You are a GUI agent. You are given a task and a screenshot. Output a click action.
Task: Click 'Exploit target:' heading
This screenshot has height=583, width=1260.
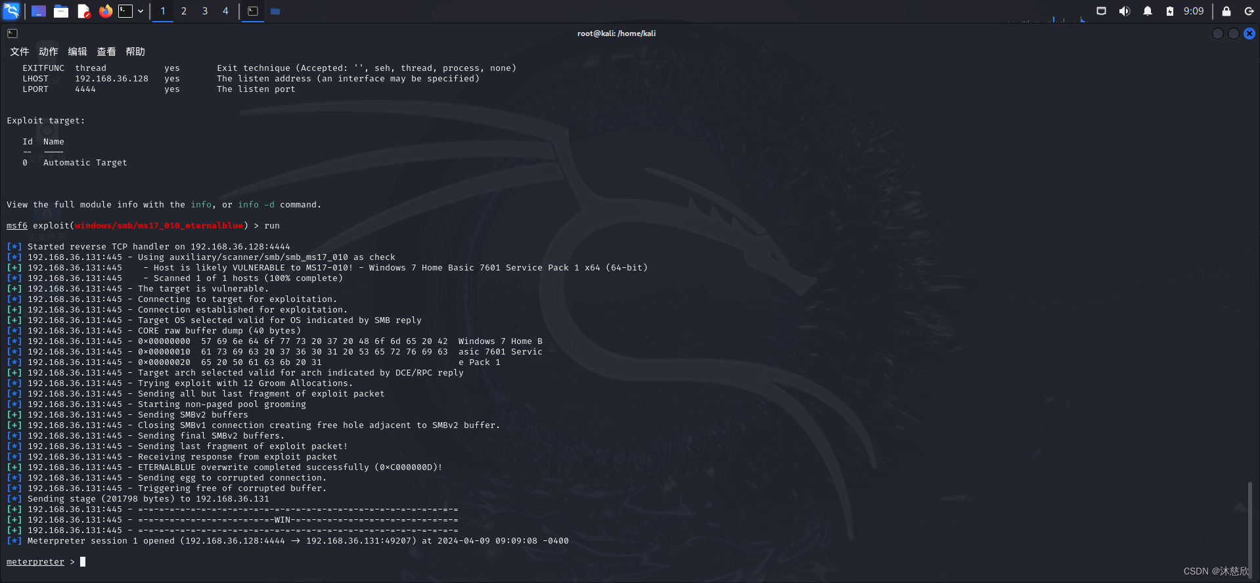[46, 121]
